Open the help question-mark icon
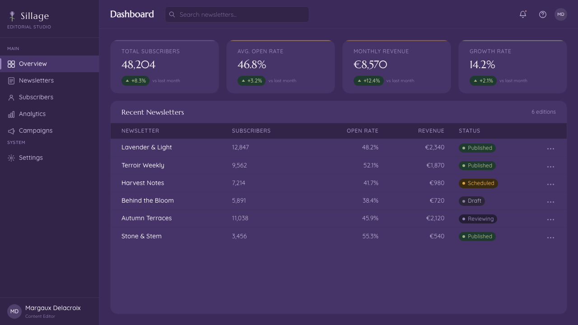This screenshot has width=578, height=325. 543,14
